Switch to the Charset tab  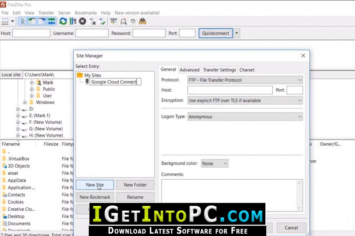tap(247, 70)
